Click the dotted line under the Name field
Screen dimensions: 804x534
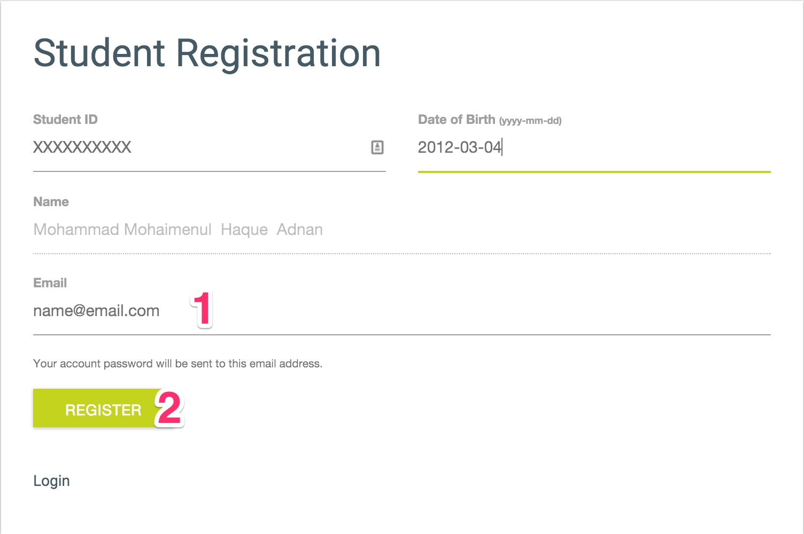(401, 254)
